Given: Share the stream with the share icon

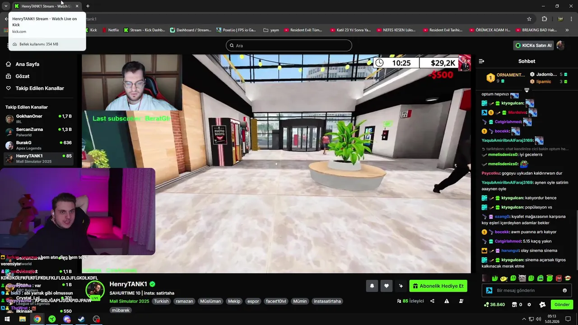Looking at the screenshot, I should pyautogui.click(x=432, y=301).
